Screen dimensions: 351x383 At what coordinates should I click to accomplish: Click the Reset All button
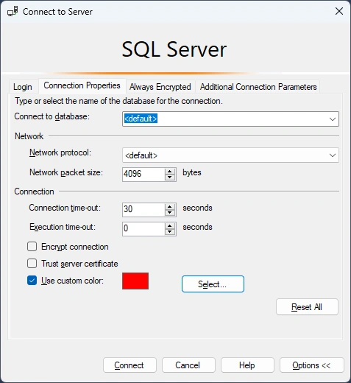pyautogui.click(x=307, y=307)
